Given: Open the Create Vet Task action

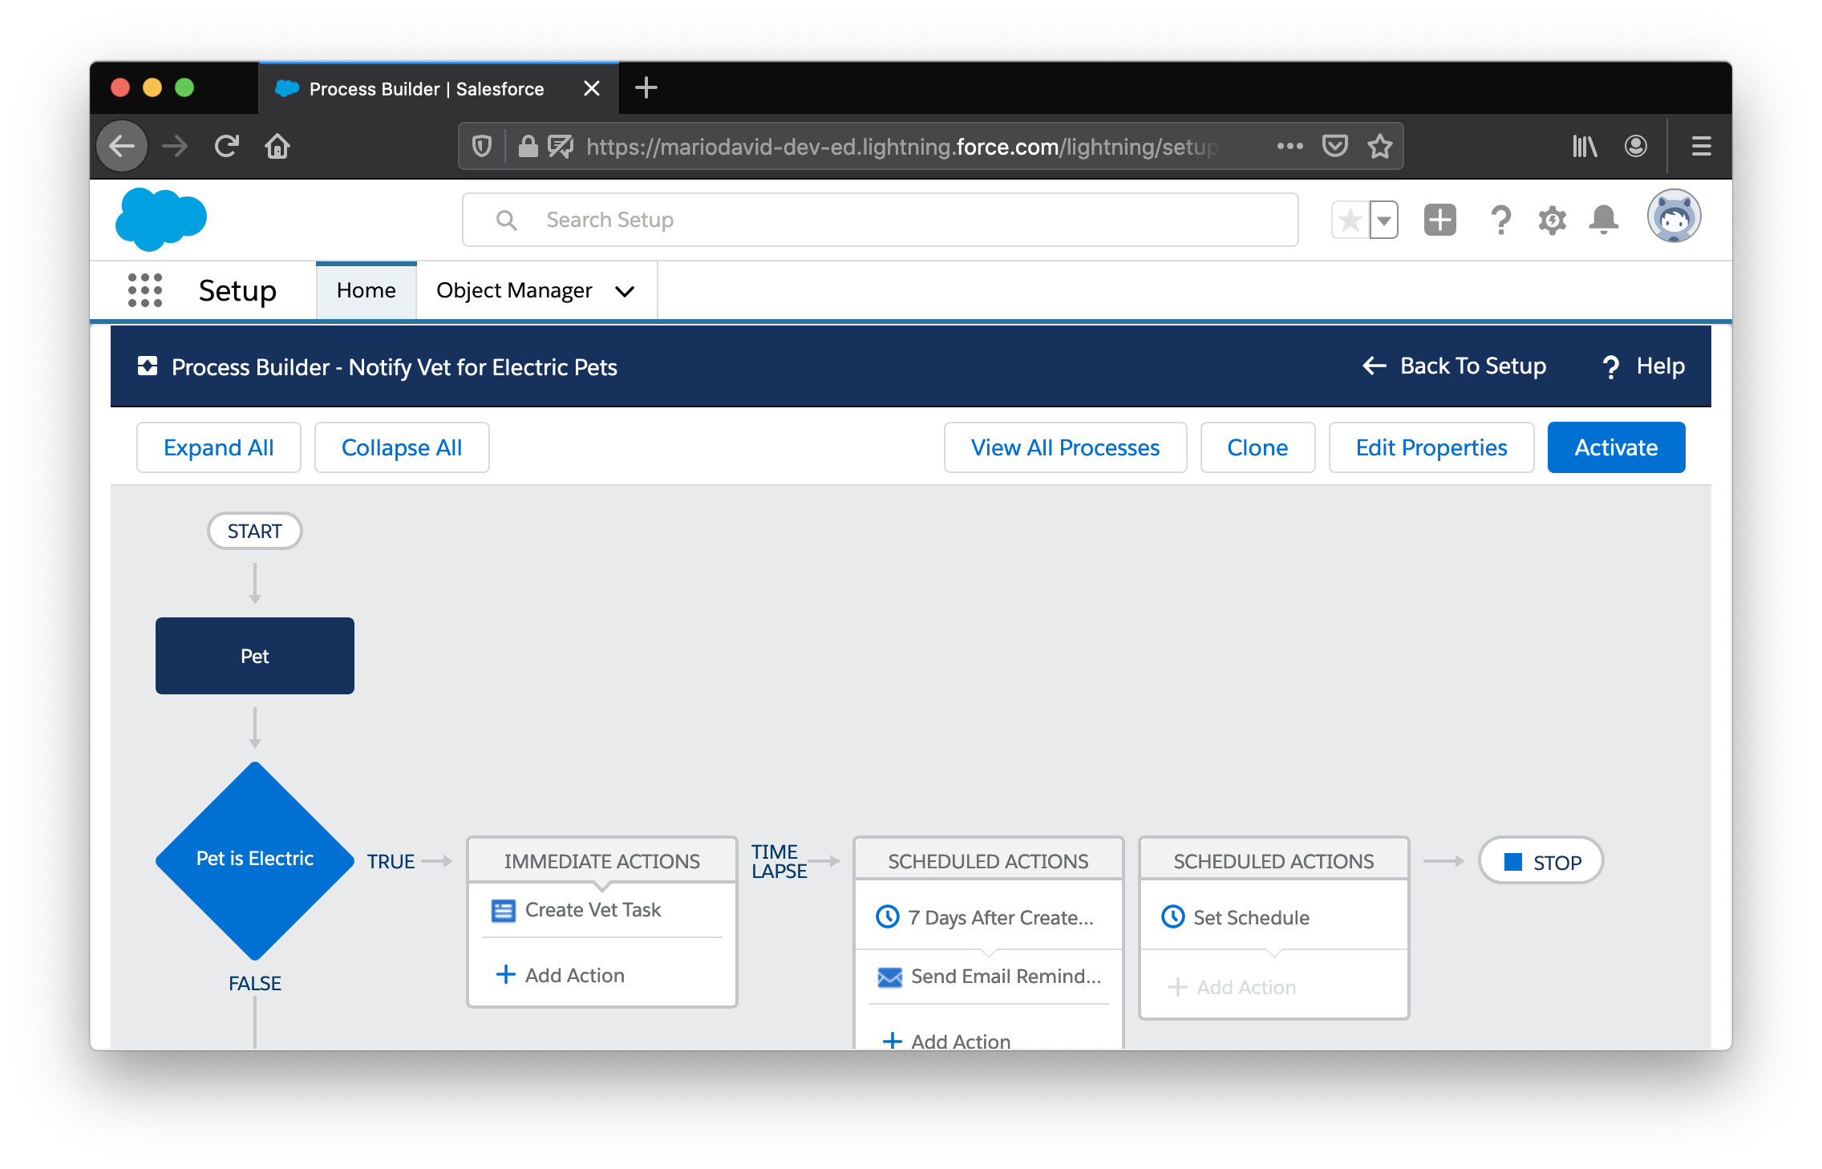Looking at the screenshot, I should click(593, 910).
